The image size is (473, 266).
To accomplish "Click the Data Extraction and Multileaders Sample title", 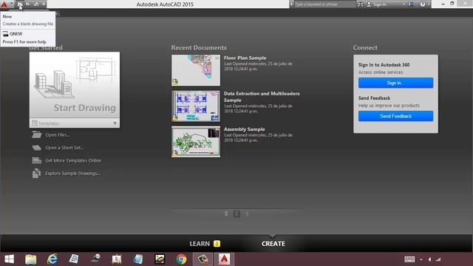I will click(x=262, y=97).
